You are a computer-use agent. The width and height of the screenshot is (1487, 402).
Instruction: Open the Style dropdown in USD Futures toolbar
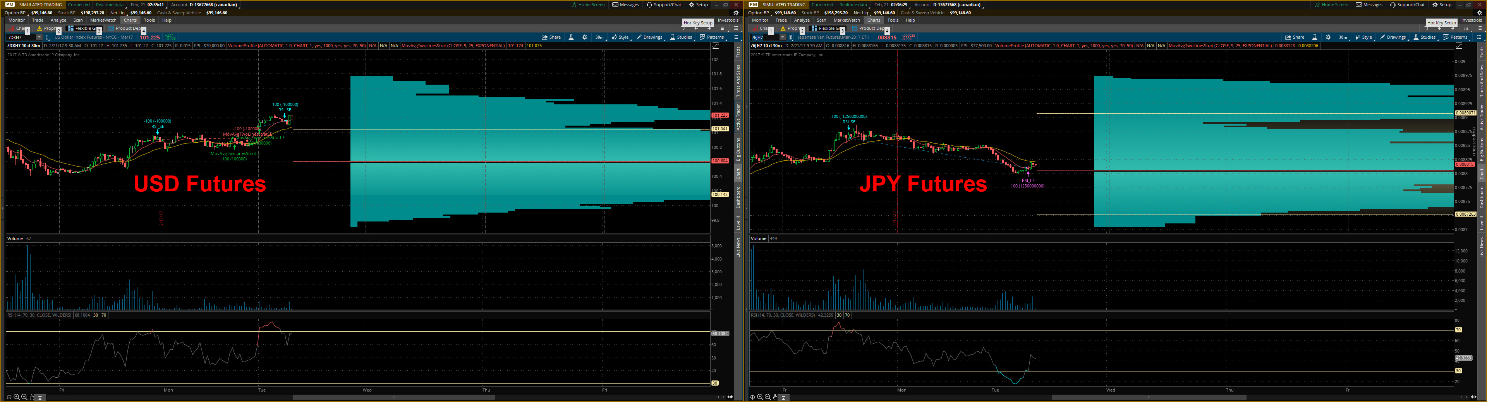[620, 37]
